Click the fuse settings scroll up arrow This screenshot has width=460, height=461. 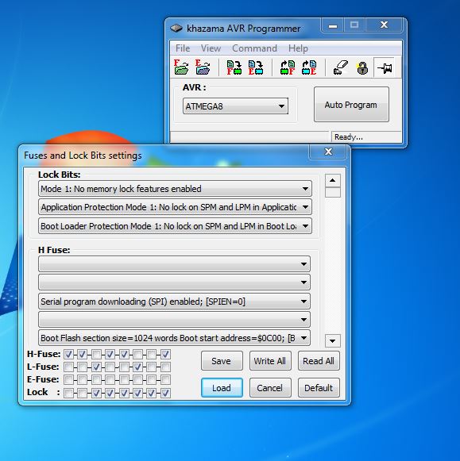[x=333, y=180]
